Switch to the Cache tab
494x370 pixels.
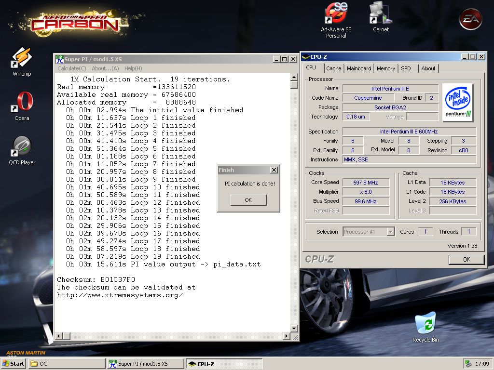334,68
